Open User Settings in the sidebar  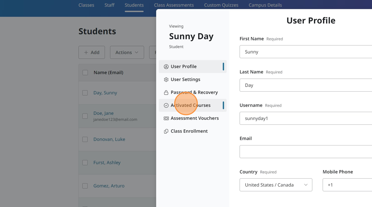(x=193, y=80)
